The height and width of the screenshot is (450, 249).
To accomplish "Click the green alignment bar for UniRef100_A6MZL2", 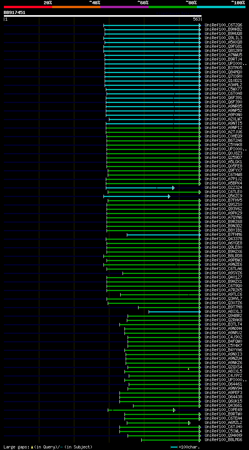I will point(159,423).
